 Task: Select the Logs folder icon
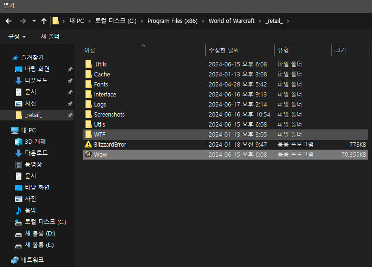88,104
